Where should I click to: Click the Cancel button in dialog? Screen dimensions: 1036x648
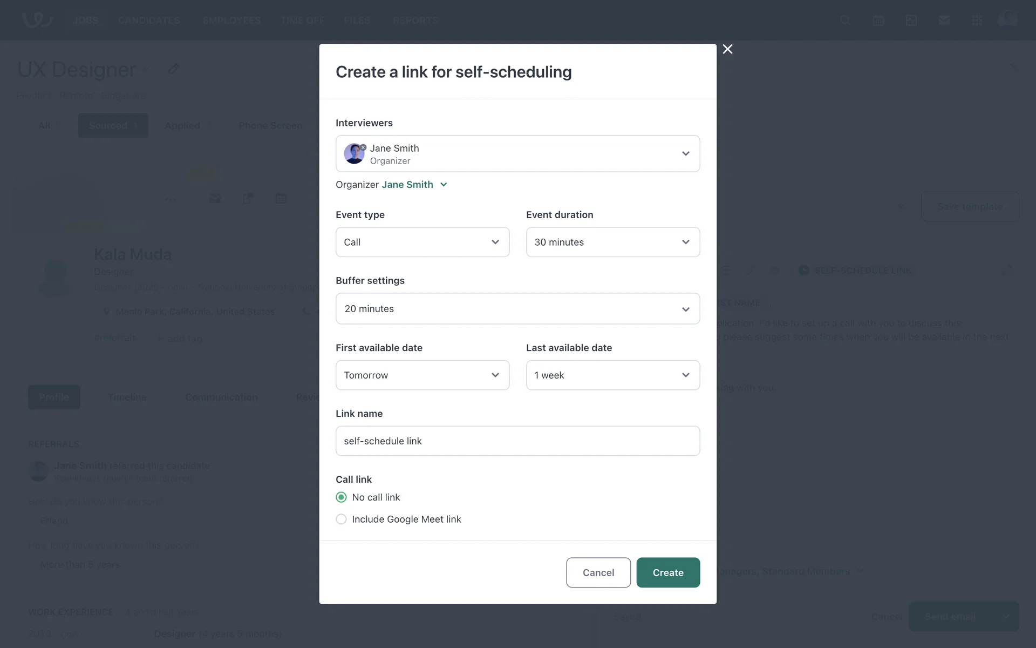[598, 572]
